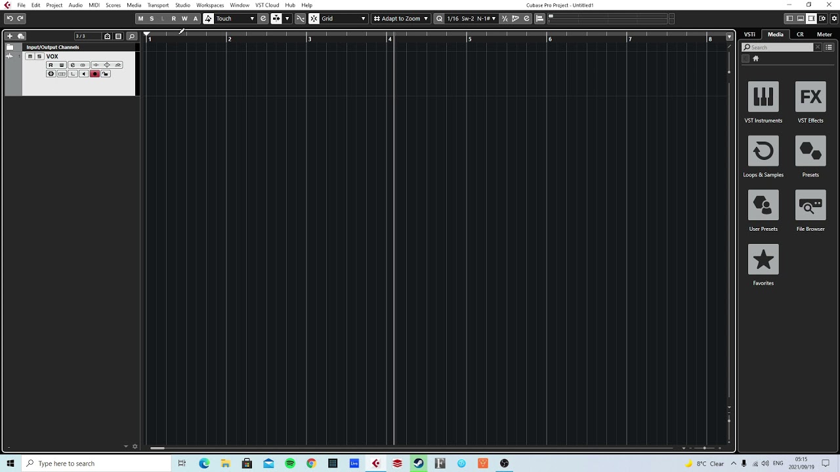Click Edit Channel Settings on VOX track

73,65
